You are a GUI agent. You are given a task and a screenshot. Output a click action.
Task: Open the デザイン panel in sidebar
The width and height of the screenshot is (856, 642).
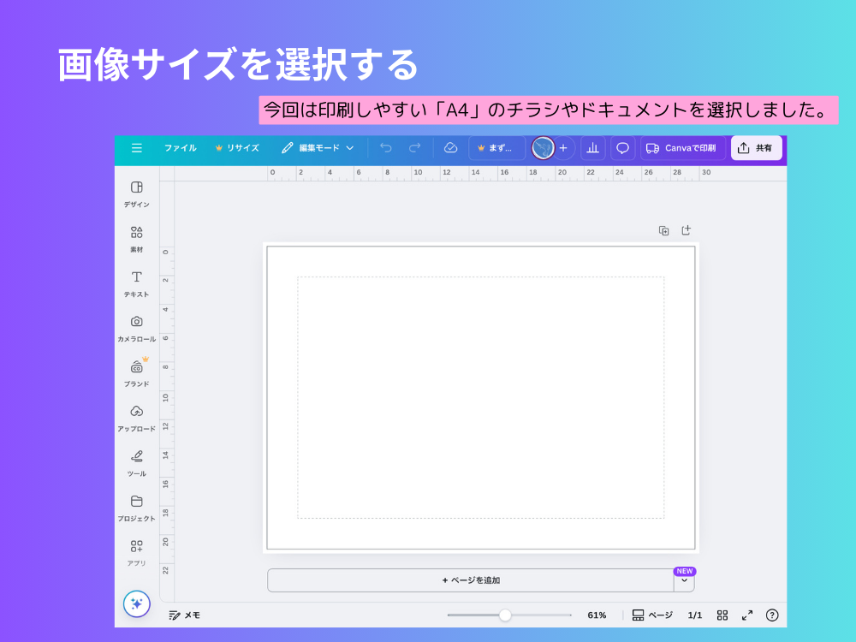137,190
